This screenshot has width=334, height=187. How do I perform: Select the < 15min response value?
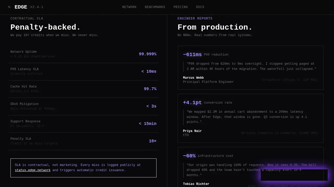pyautogui.click(x=148, y=124)
